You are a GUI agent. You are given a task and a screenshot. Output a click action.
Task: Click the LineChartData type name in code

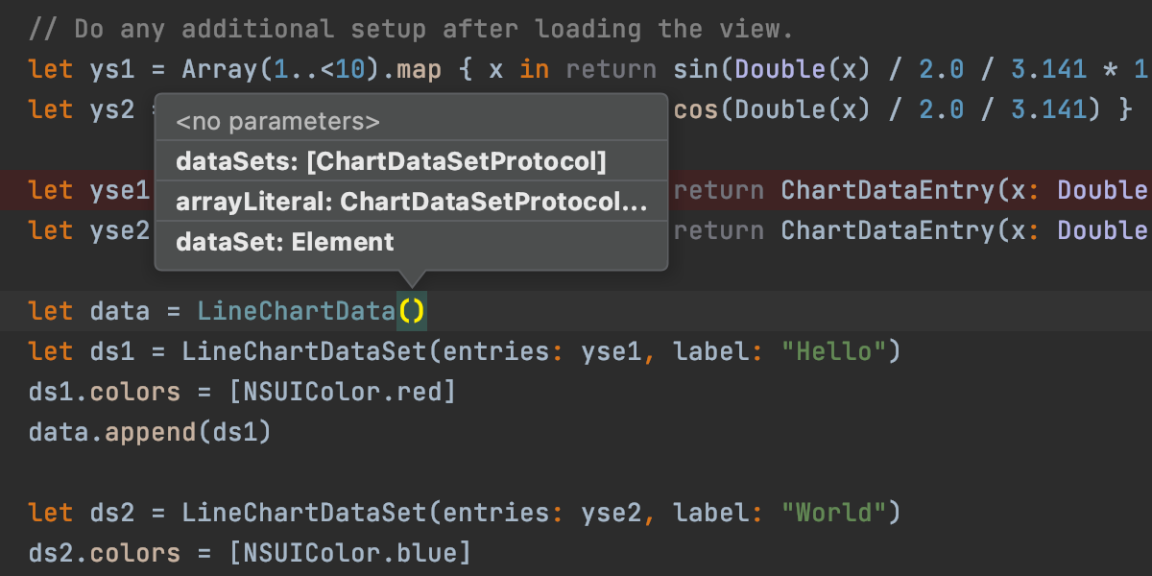point(297,311)
